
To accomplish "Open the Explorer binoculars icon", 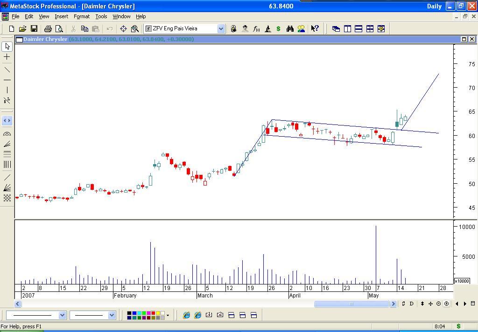I will click(x=290, y=28).
